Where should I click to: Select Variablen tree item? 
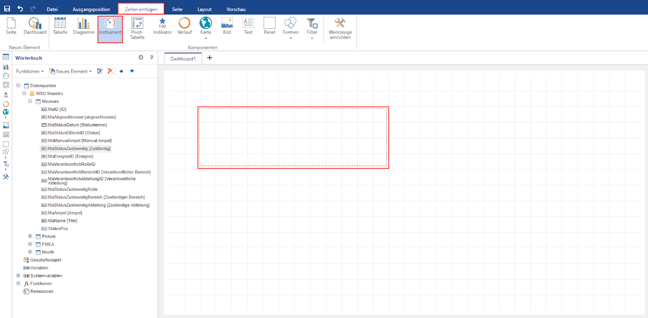(36, 268)
